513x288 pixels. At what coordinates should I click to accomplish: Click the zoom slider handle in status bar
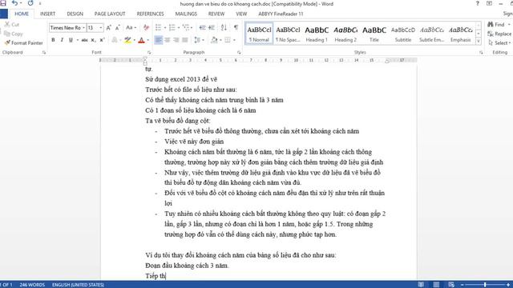point(485,285)
